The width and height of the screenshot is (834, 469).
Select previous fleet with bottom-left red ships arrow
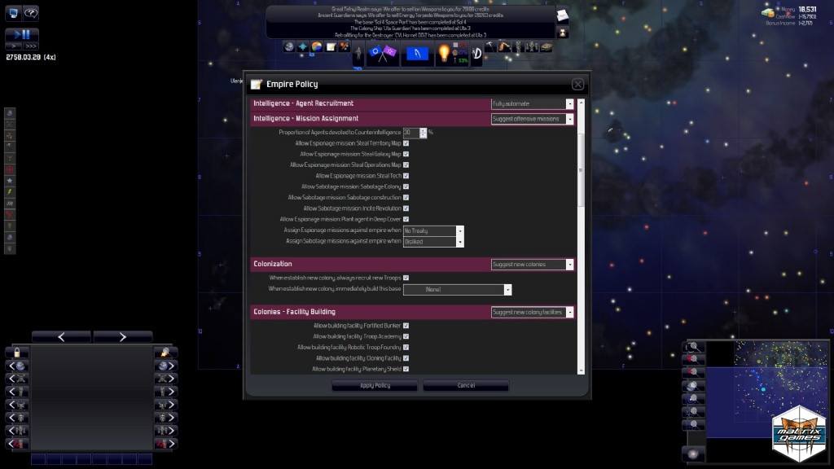click(x=17, y=444)
